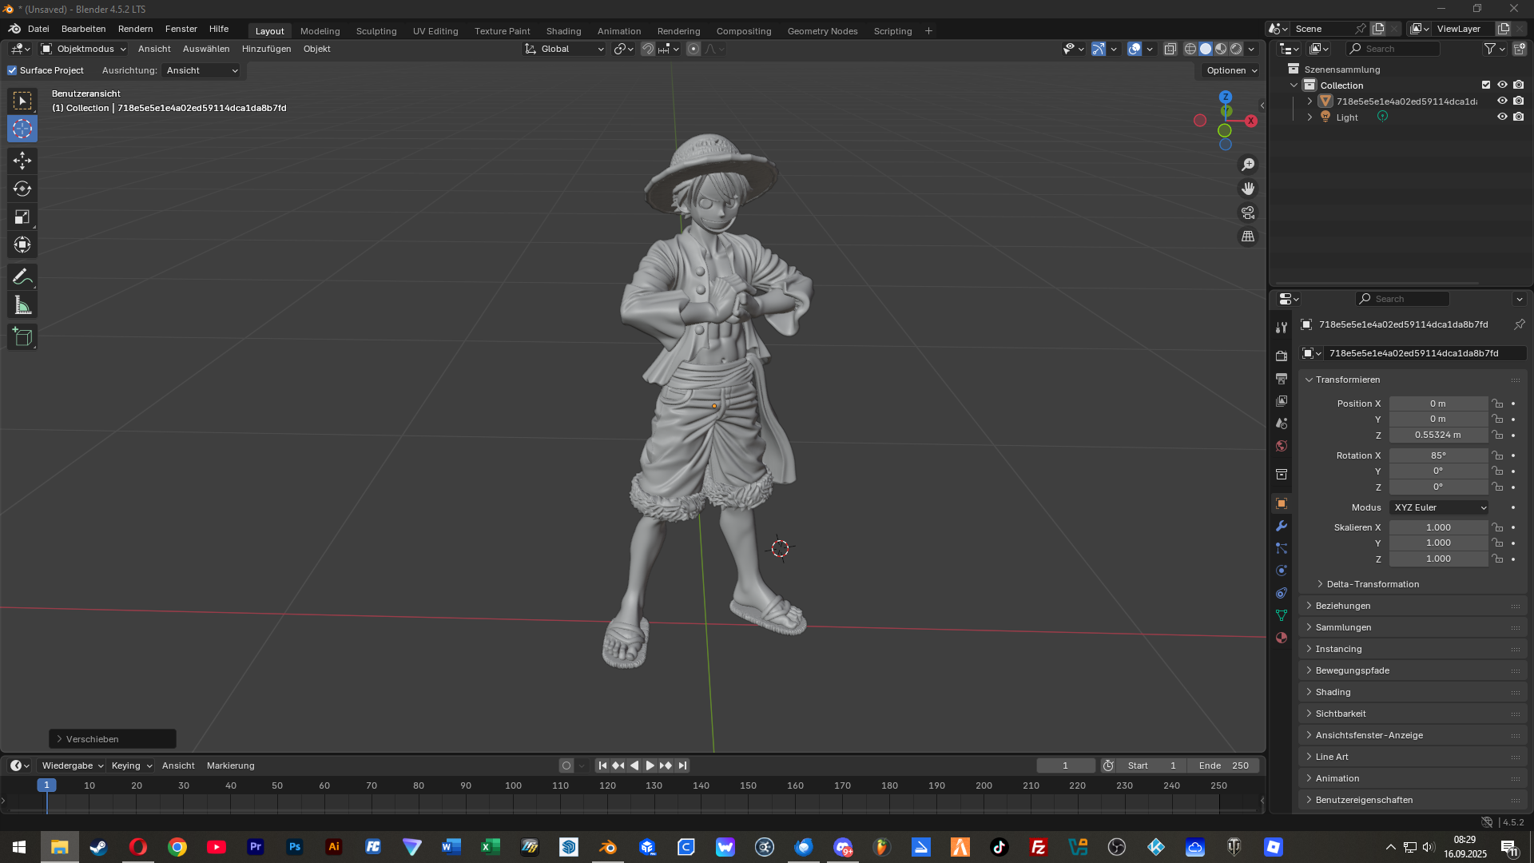
Task: Add a new workspace with plus
Action: [x=928, y=31]
